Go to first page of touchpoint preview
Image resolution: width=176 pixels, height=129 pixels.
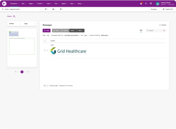[16, 72]
